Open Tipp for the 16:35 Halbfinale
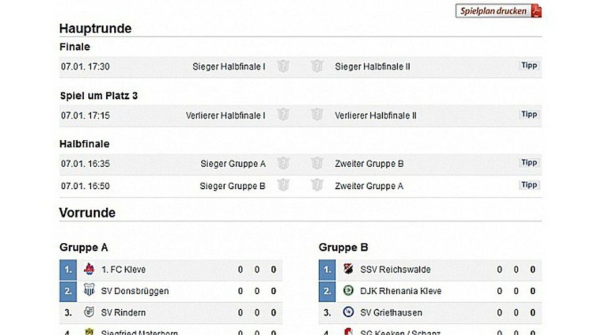The height and width of the screenshot is (335, 596). (x=529, y=163)
